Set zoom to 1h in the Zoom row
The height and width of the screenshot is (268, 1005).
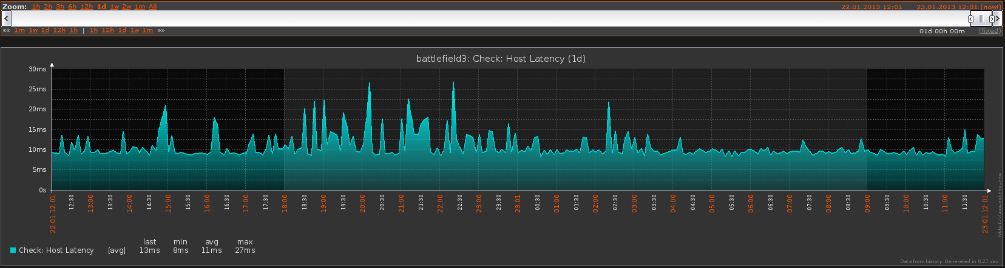pyautogui.click(x=36, y=7)
